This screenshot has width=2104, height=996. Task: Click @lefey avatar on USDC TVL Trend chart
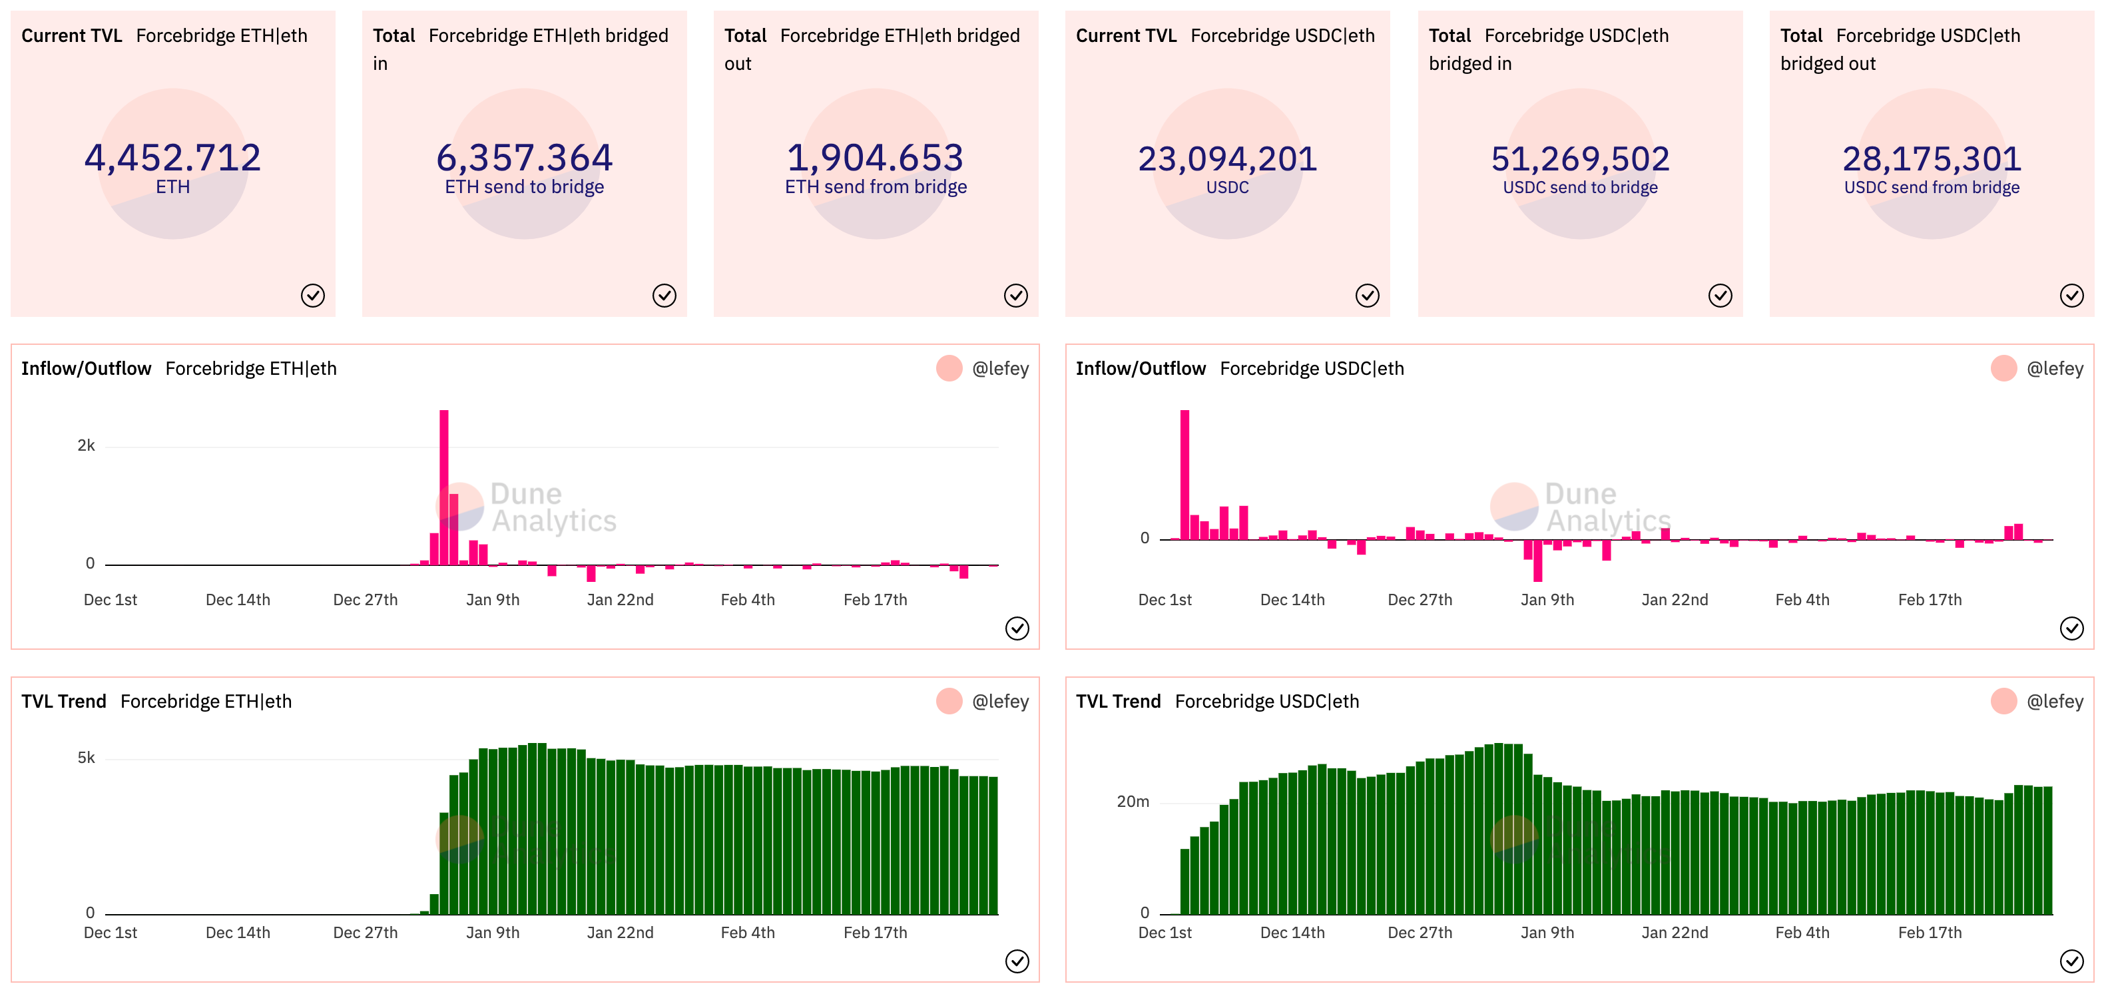[2003, 701]
